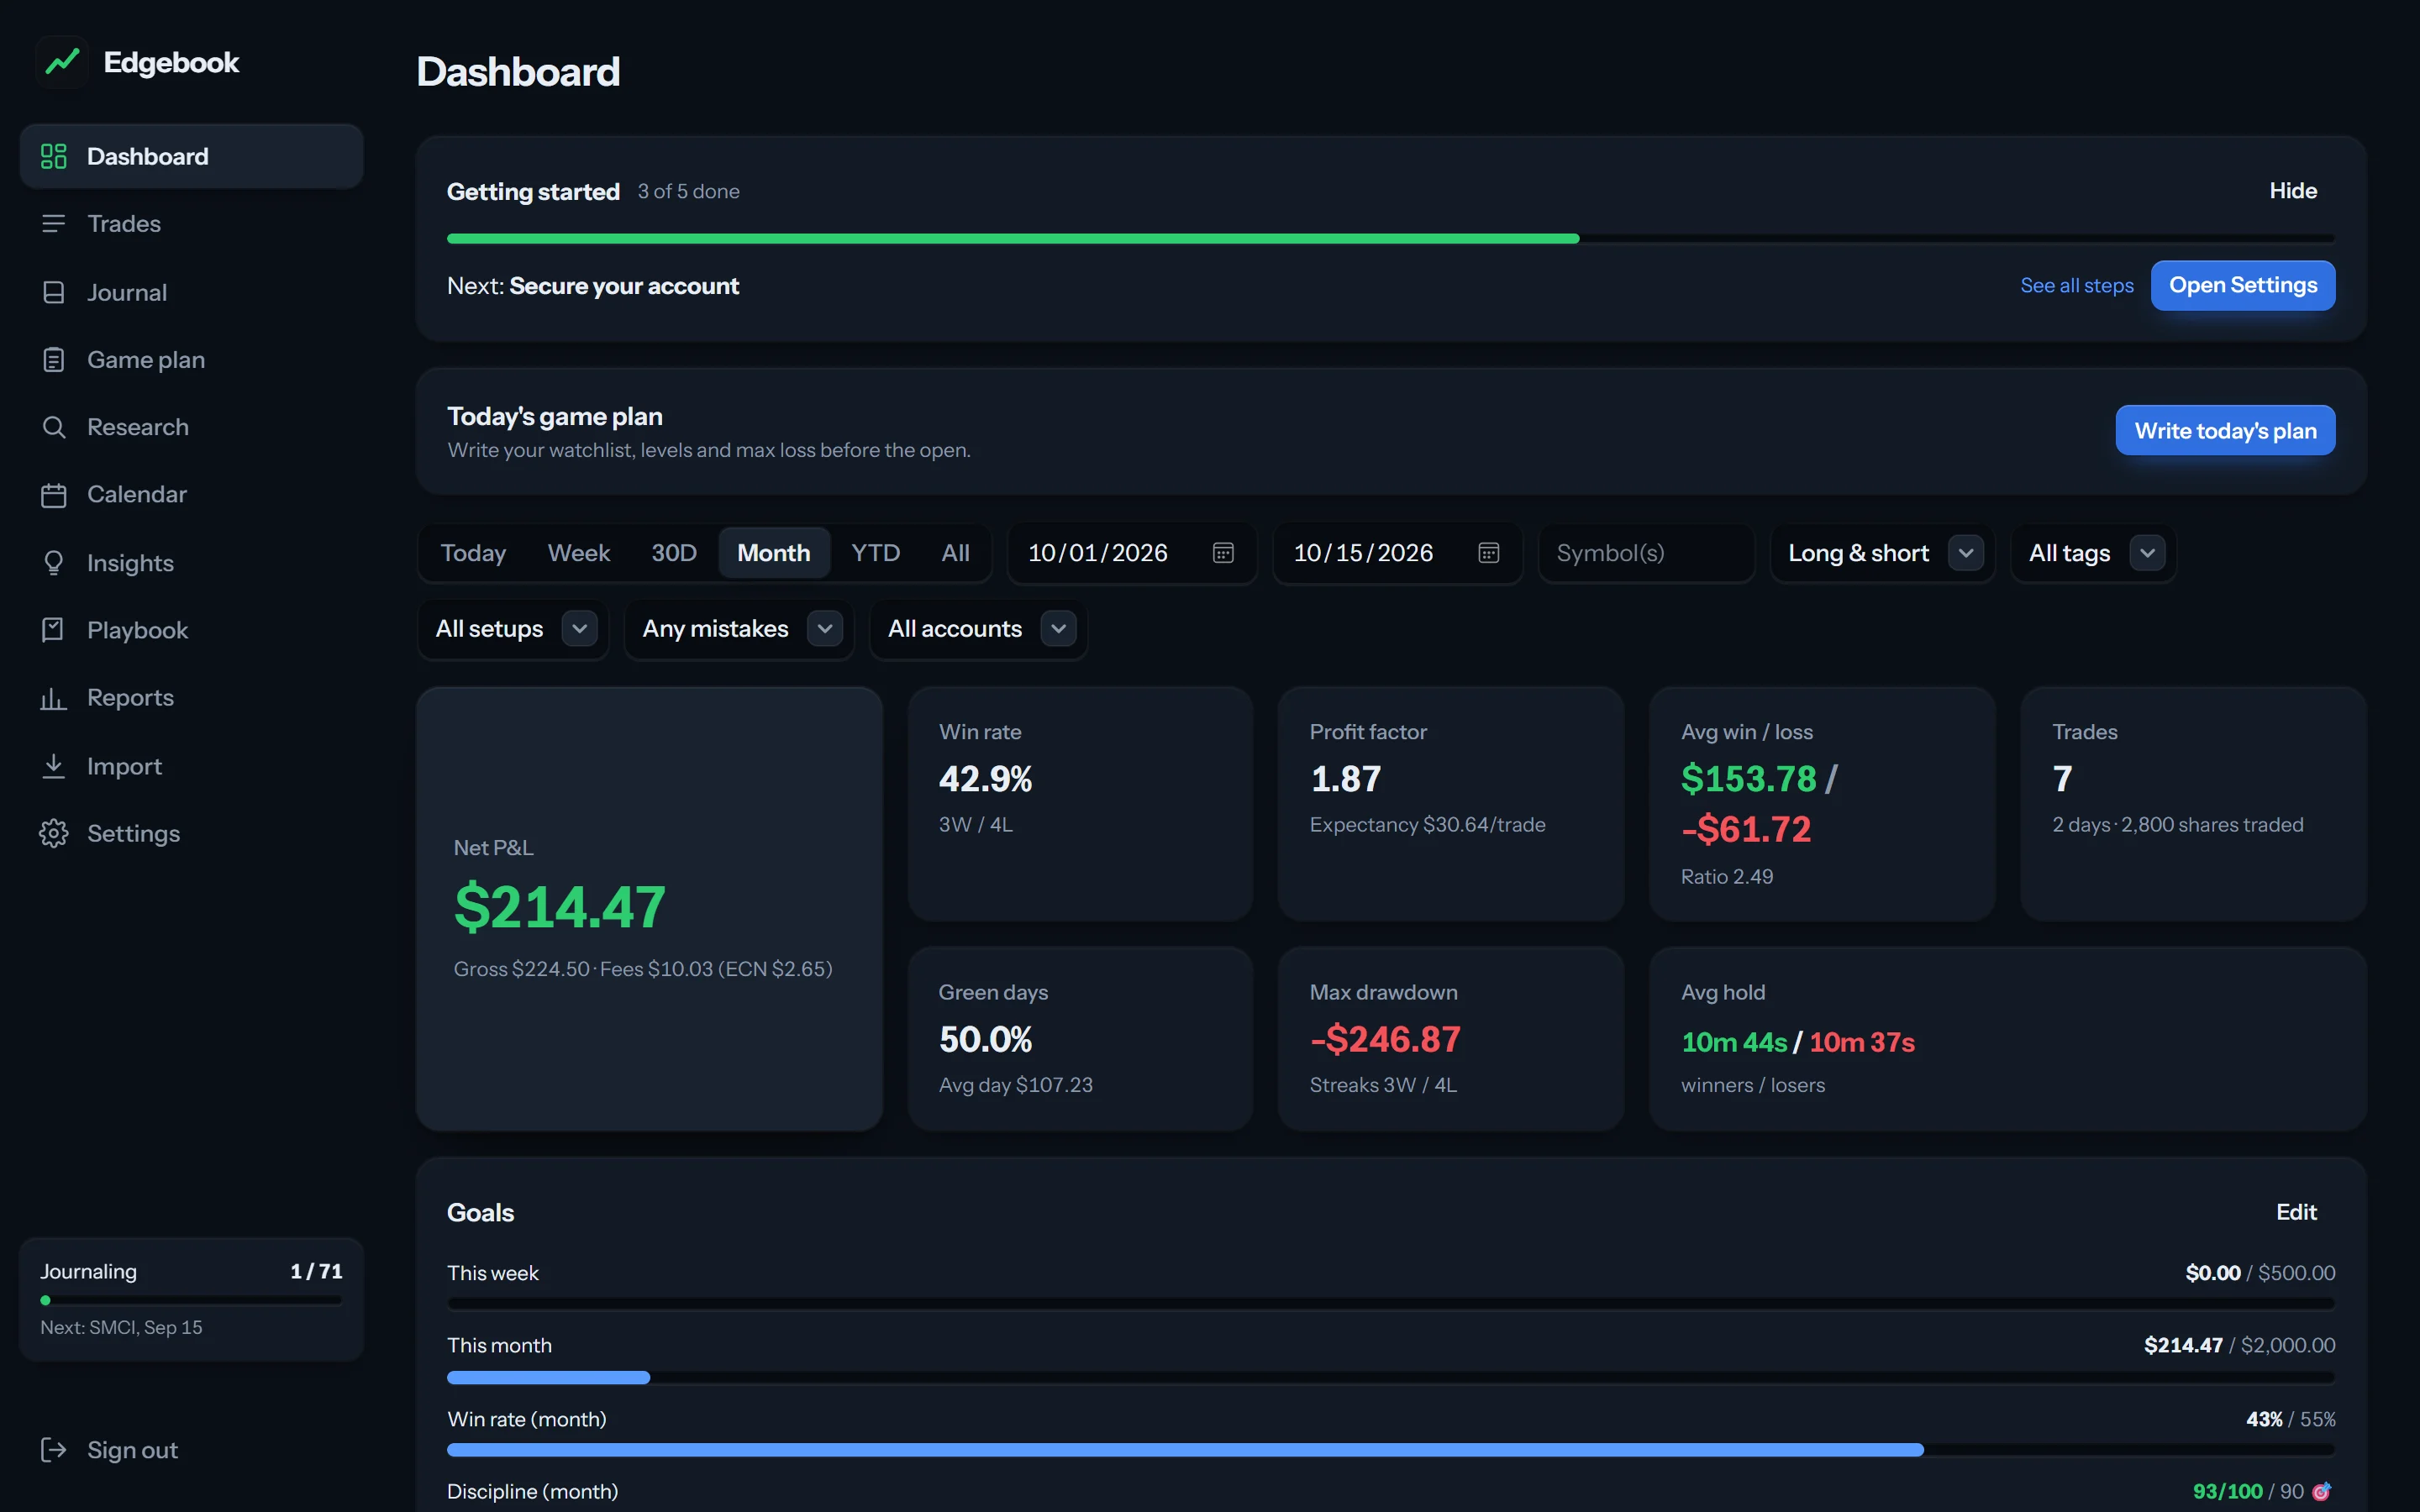Open the All accounts dropdown
This screenshot has height=1512, width=2420.
(x=978, y=629)
